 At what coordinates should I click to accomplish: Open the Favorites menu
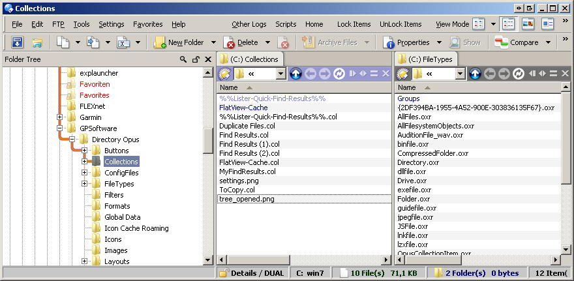point(148,24)
